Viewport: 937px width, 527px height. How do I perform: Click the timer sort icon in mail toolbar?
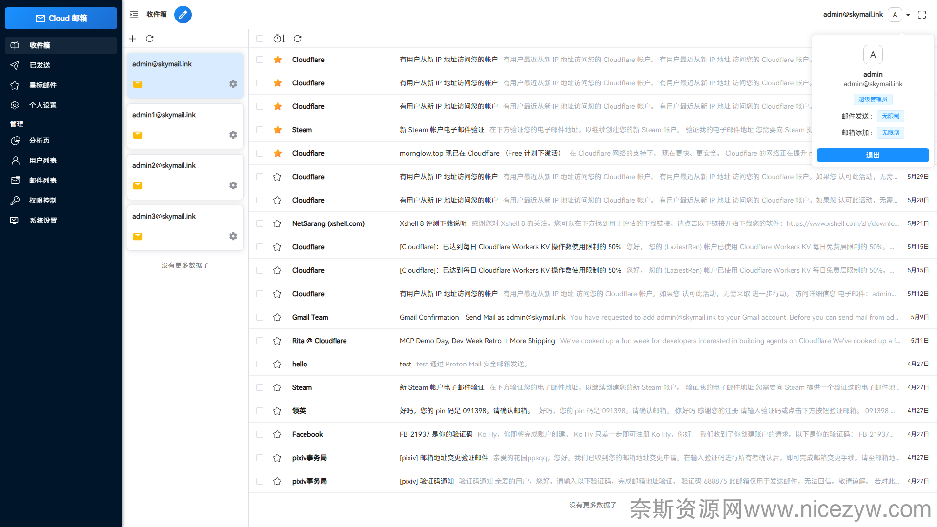pos(279,39)
